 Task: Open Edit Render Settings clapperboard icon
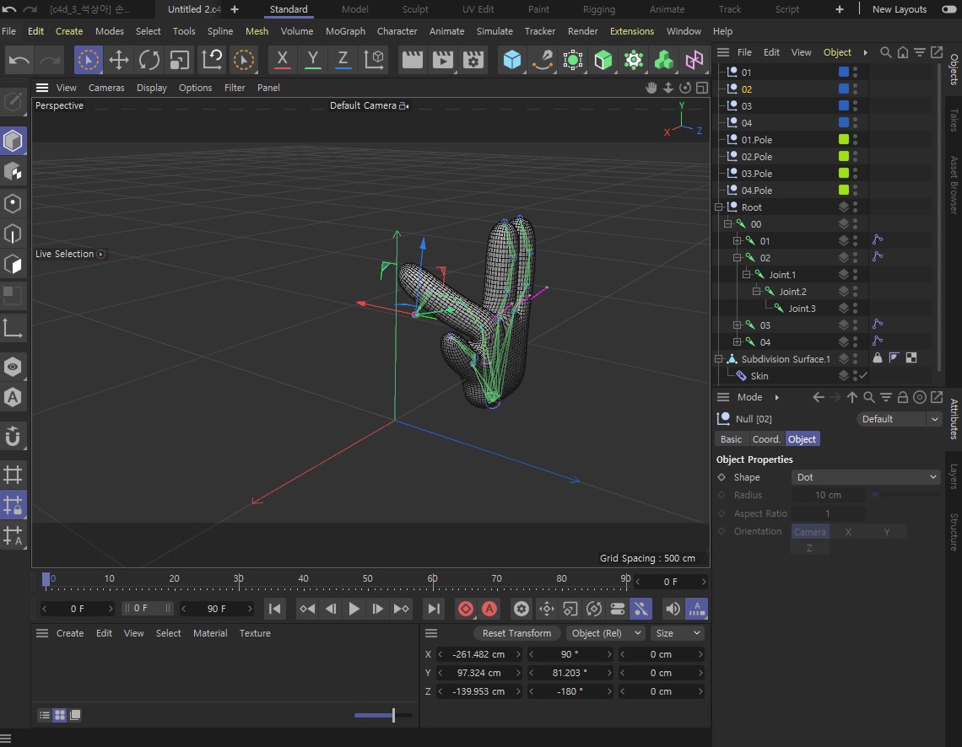coord(473,60)
